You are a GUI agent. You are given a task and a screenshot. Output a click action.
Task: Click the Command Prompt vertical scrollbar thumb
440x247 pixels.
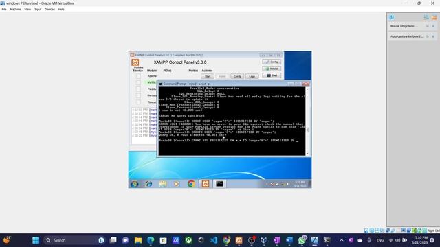click(x=307, y=130)
